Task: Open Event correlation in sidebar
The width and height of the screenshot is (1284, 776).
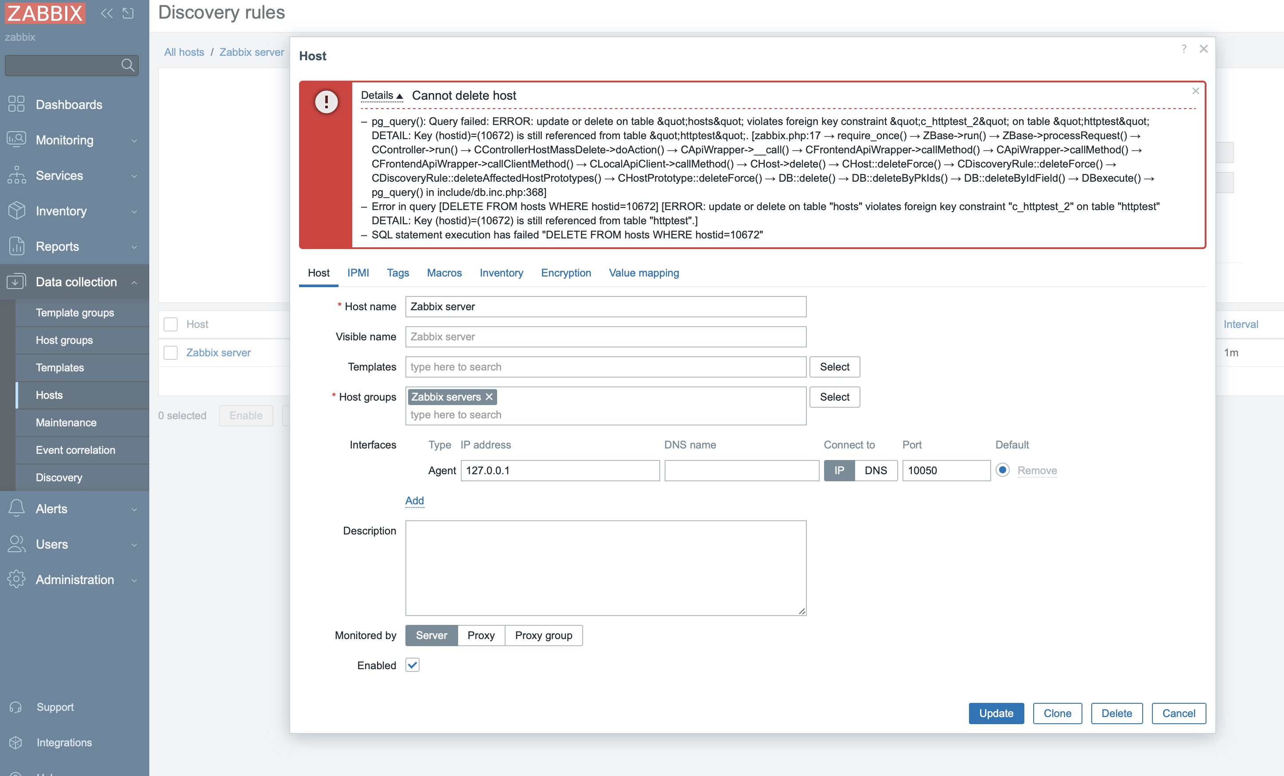Action: coord(82,450)
